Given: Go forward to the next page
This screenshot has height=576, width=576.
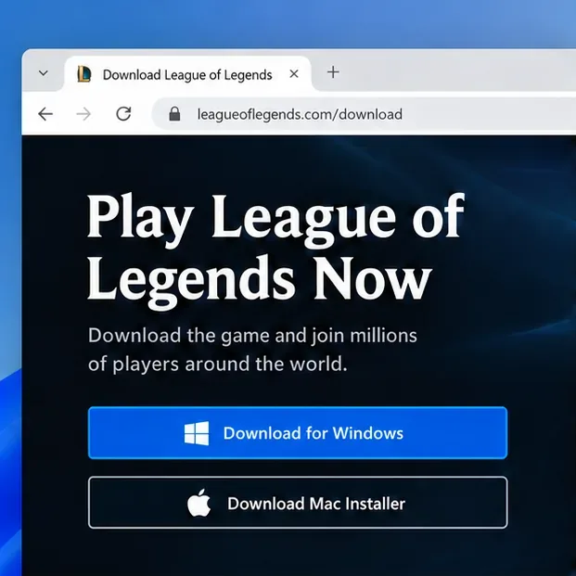Looking at the screenshot, I should [x=83, y=114].
